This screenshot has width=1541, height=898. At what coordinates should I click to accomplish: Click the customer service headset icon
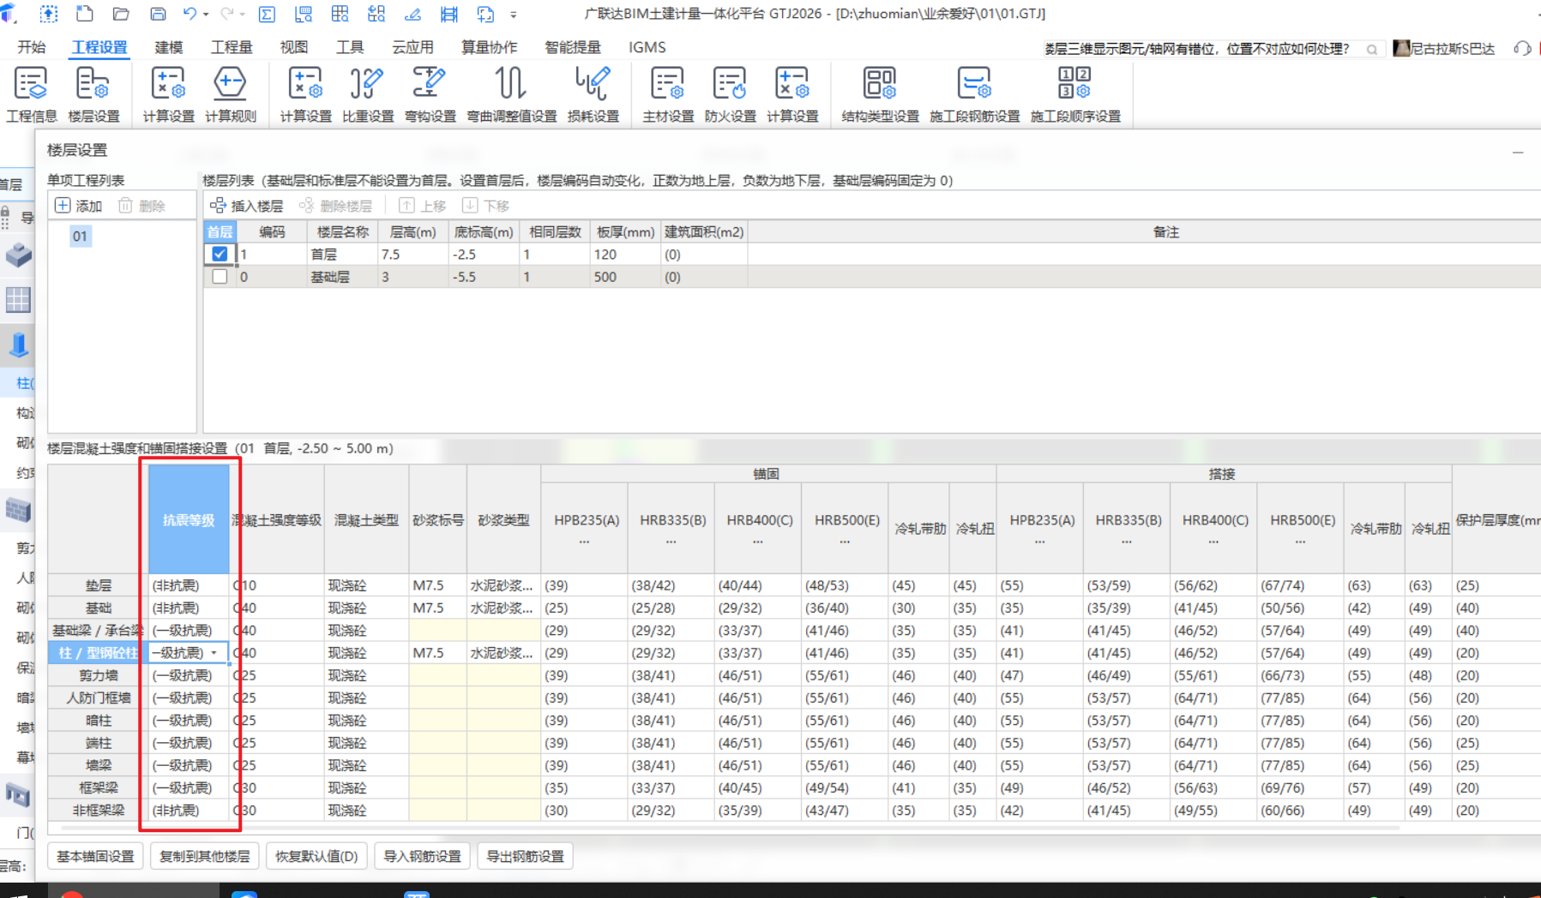pyautogui.click(x=1522, y=49)
